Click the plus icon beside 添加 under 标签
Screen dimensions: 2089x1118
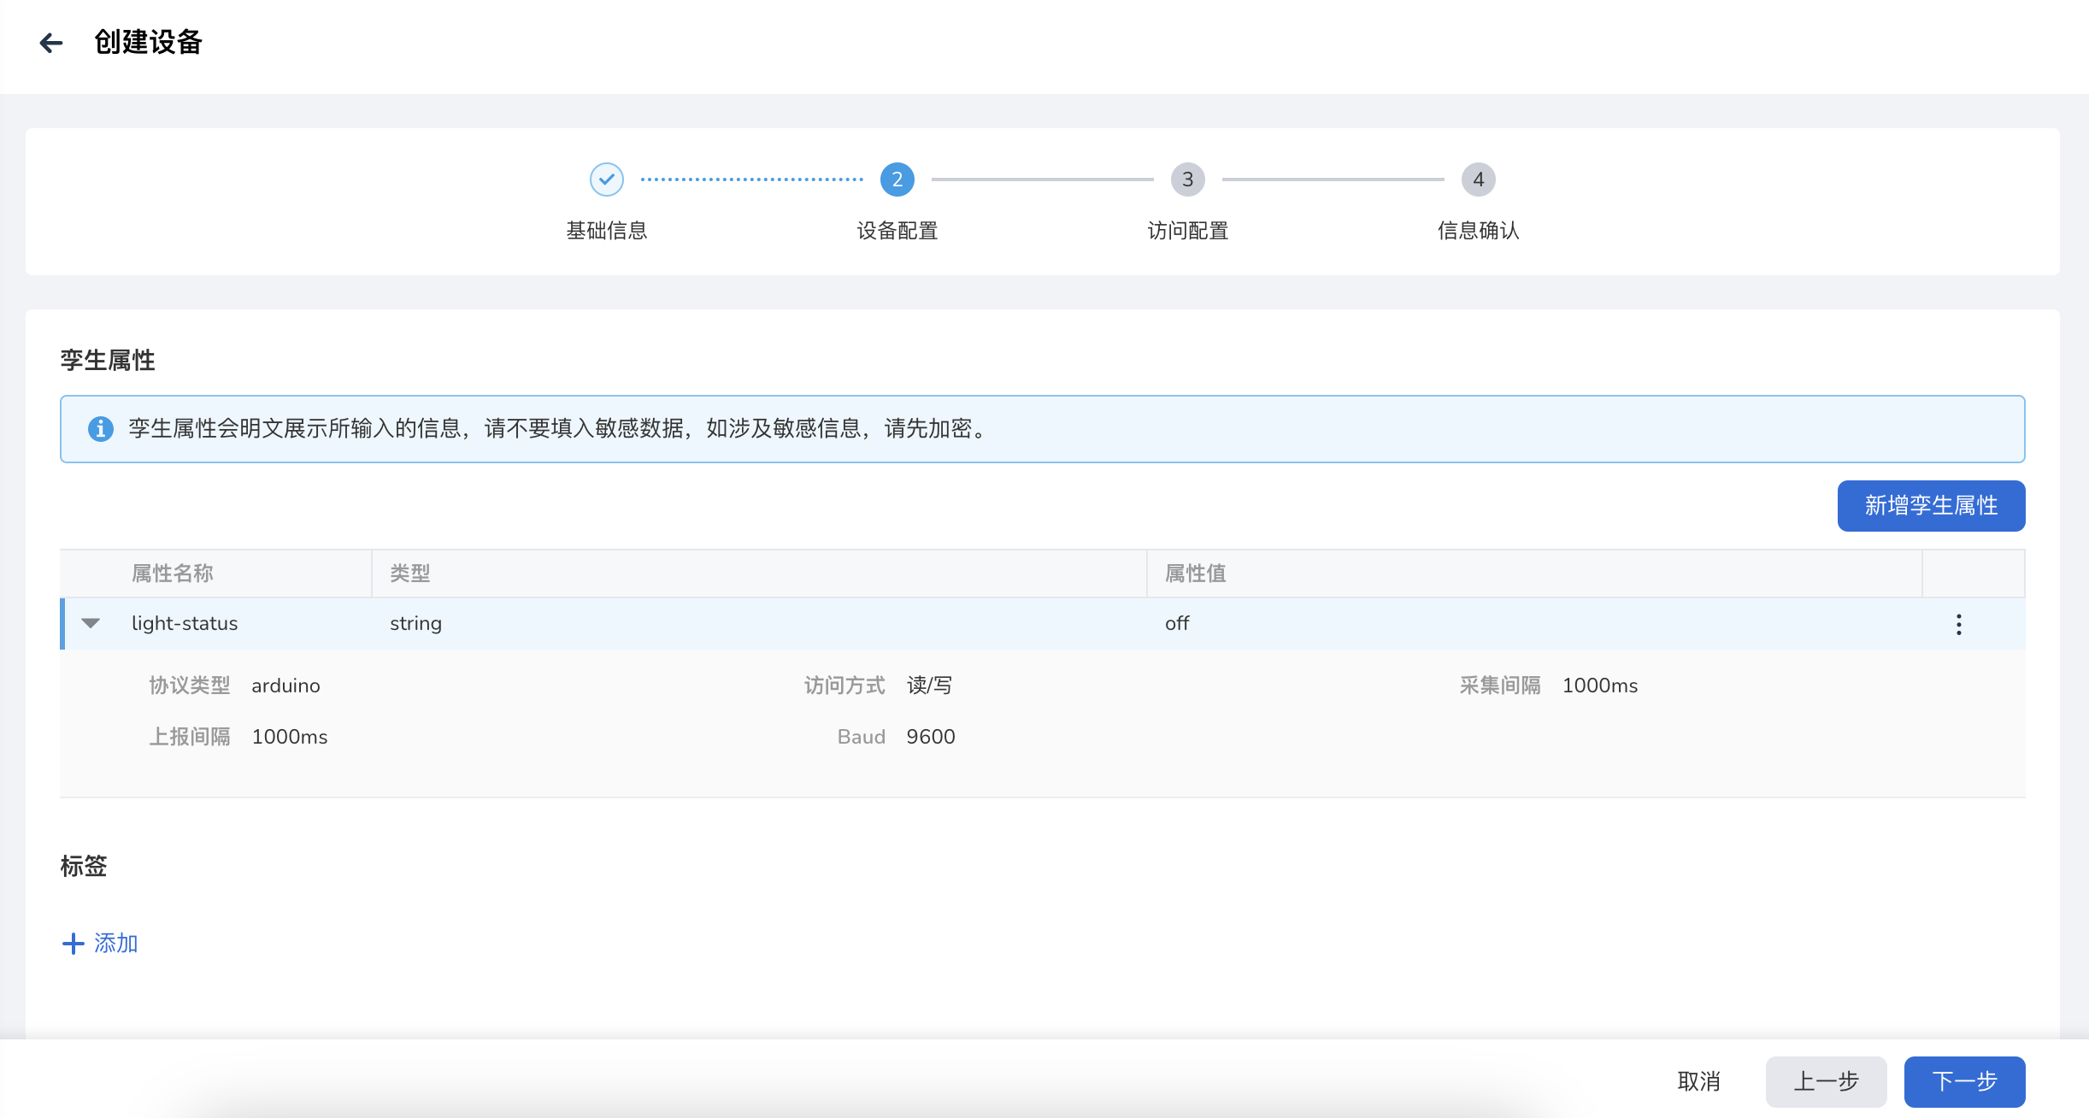click(72, 943)
